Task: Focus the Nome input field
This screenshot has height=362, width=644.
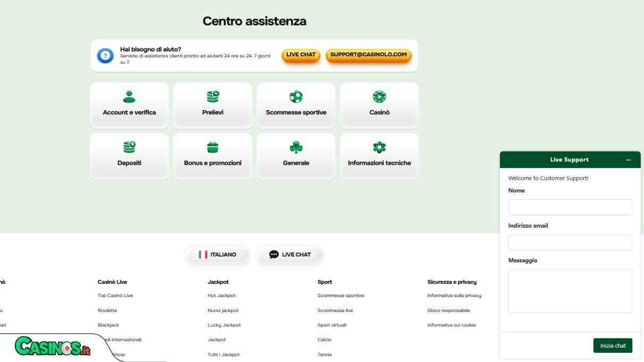Action: click(570, 207)
